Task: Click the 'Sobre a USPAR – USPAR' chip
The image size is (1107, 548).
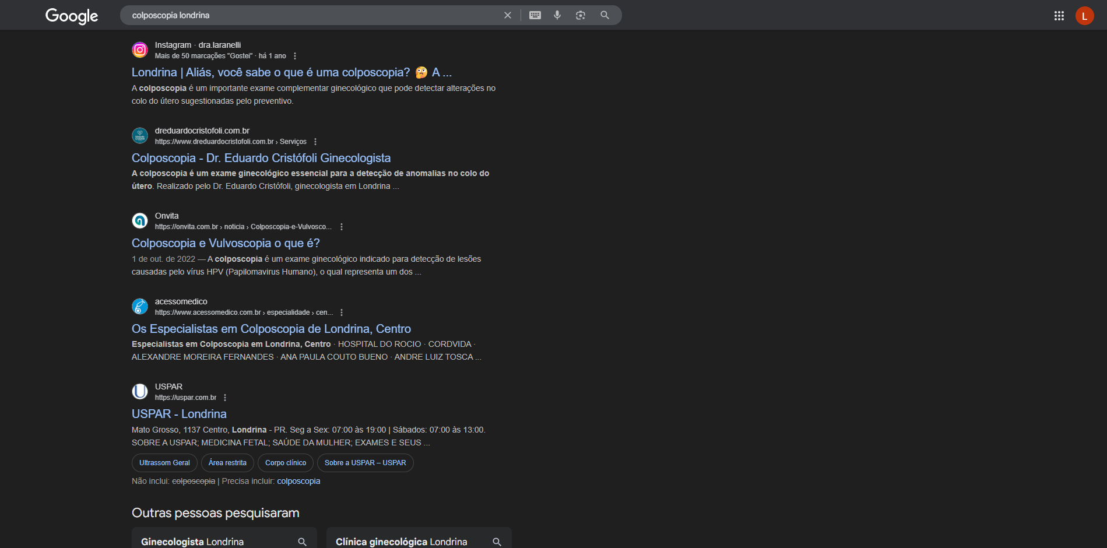Action: click(x=366, y=463)
